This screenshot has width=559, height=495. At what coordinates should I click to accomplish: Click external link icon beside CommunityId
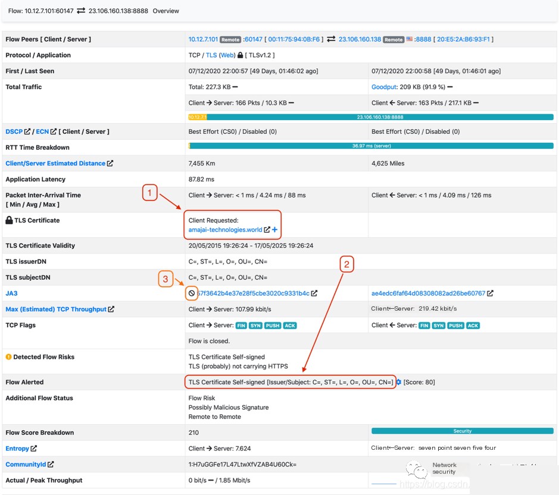[51, 465]
